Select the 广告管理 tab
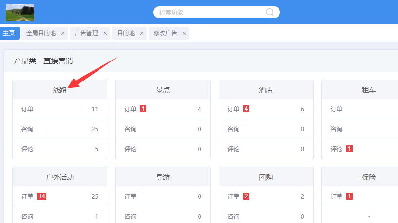The height and width of the screenshot is (223, 398). 86,33
